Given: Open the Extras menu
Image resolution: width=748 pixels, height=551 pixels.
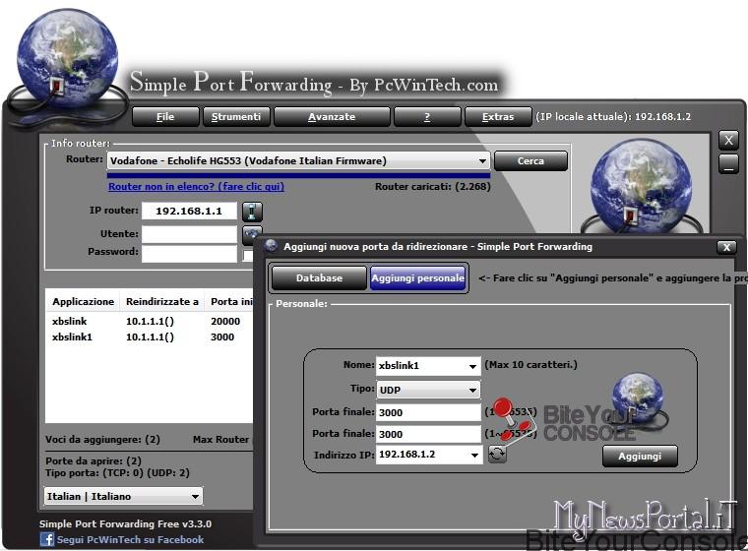Looking at the screenshot, I should pos(498,117).
